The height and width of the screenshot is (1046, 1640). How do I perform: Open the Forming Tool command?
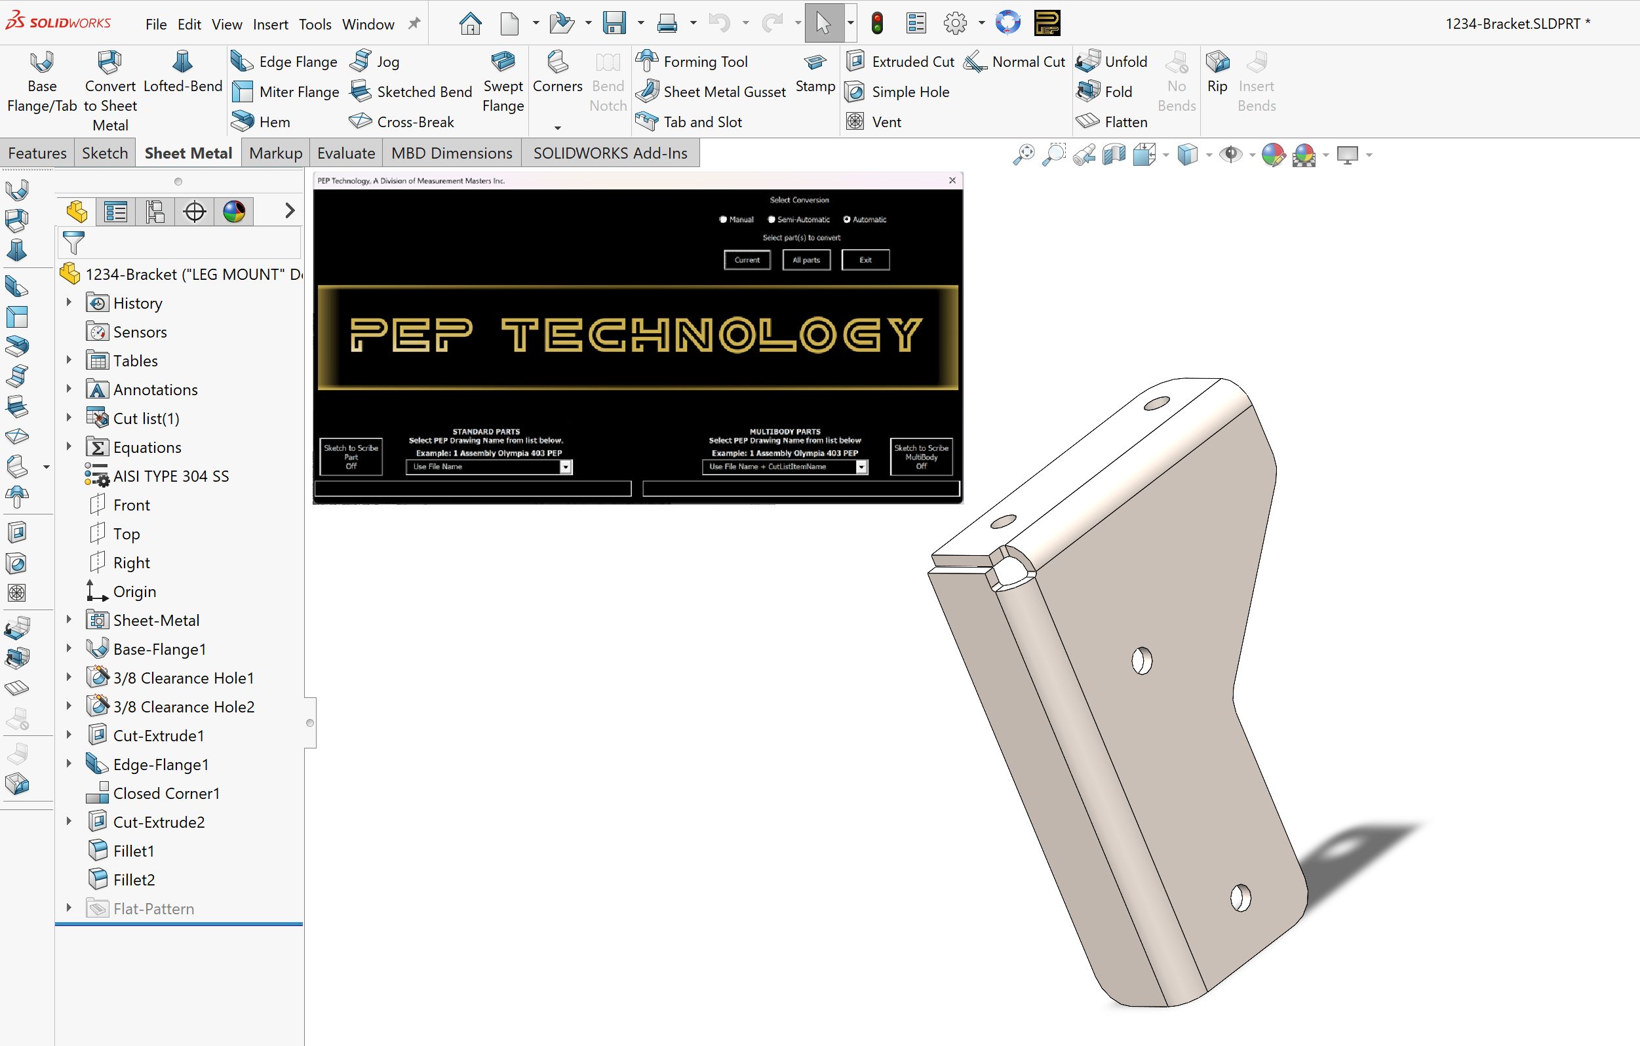(x=692, y=62)
